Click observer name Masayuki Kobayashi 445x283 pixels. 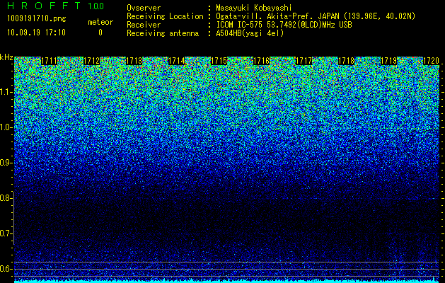[254, 8]
